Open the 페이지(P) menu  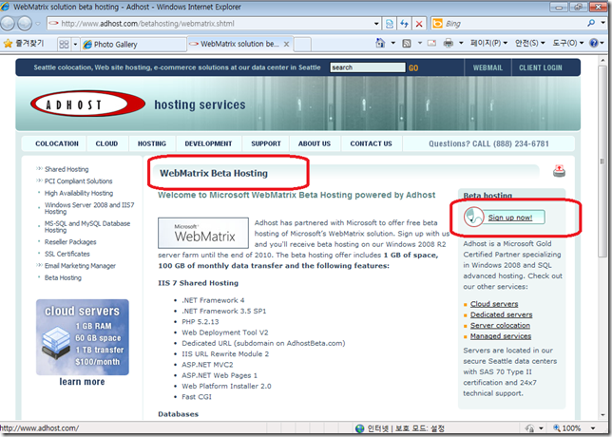point(488,43)
